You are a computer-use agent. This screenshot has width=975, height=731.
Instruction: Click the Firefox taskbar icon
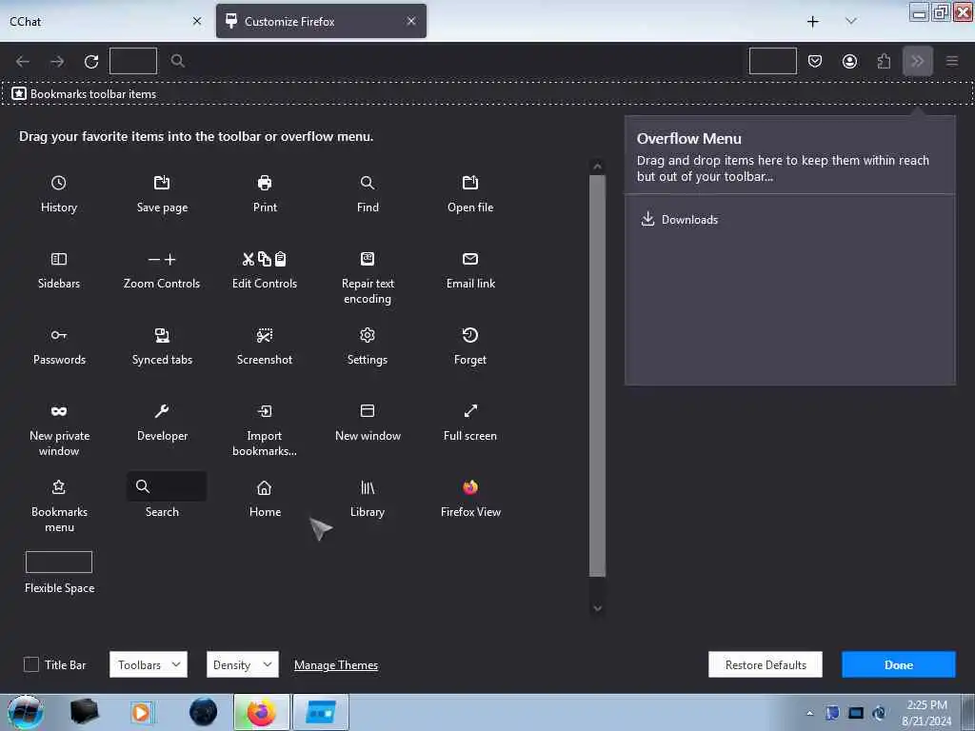coord(261,712)
